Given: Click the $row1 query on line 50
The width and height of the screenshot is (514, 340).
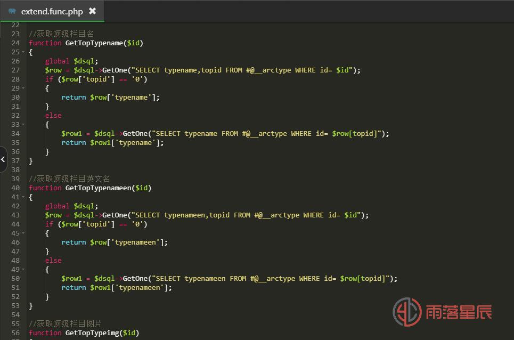Looking at the screenshot, I should 230,278.
